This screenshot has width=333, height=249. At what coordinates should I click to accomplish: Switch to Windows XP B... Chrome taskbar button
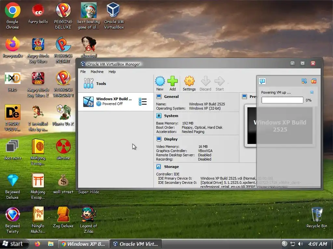(84, 244)
